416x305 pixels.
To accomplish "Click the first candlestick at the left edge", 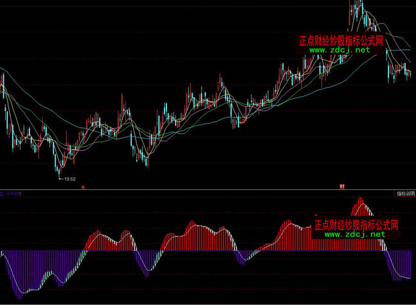I will (x=2, y=86).
